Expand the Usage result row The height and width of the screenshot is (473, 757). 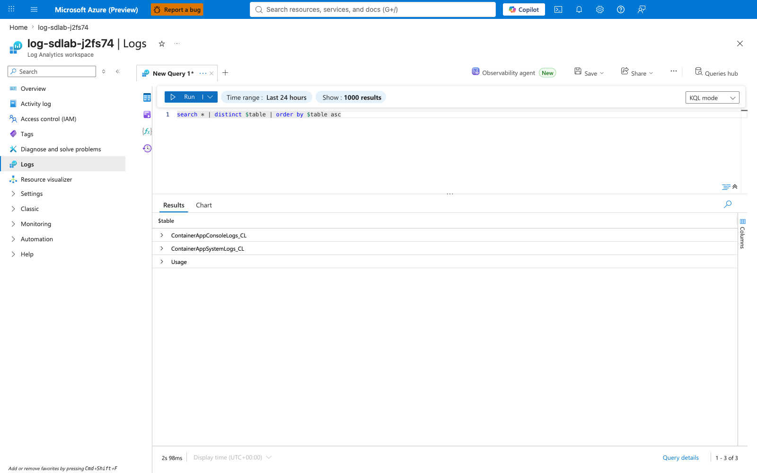162,262
